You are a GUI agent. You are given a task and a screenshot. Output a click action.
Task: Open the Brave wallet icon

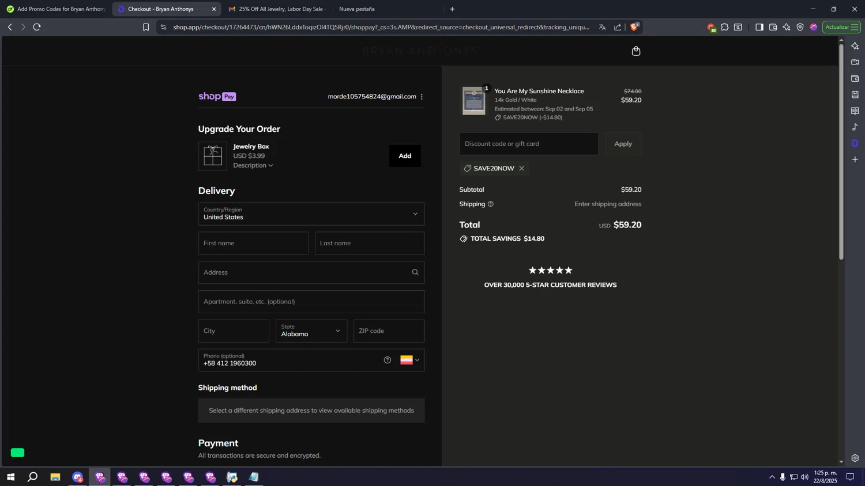pyautogui.click(x=773, y=27)
